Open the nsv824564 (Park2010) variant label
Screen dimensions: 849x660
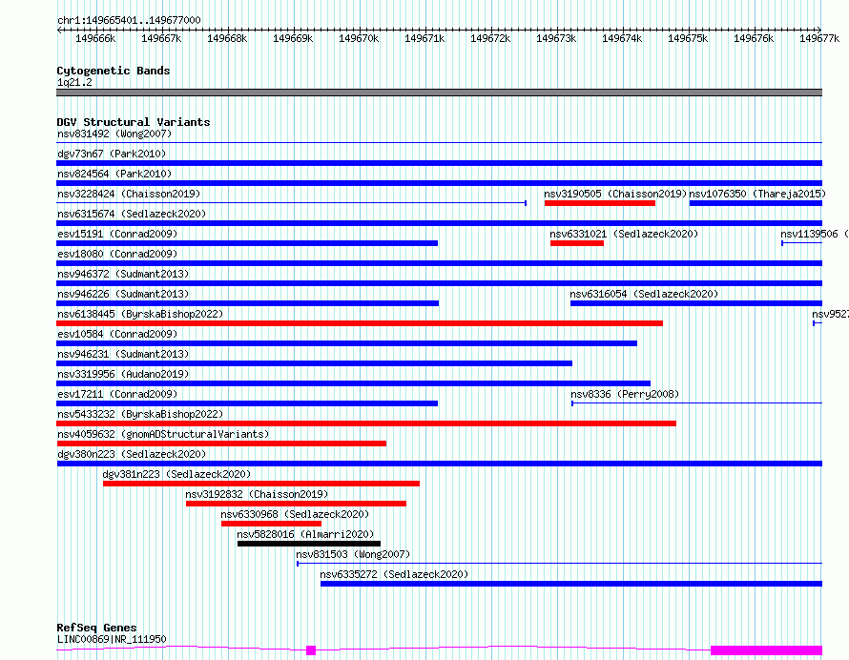[x=114, y=174]
